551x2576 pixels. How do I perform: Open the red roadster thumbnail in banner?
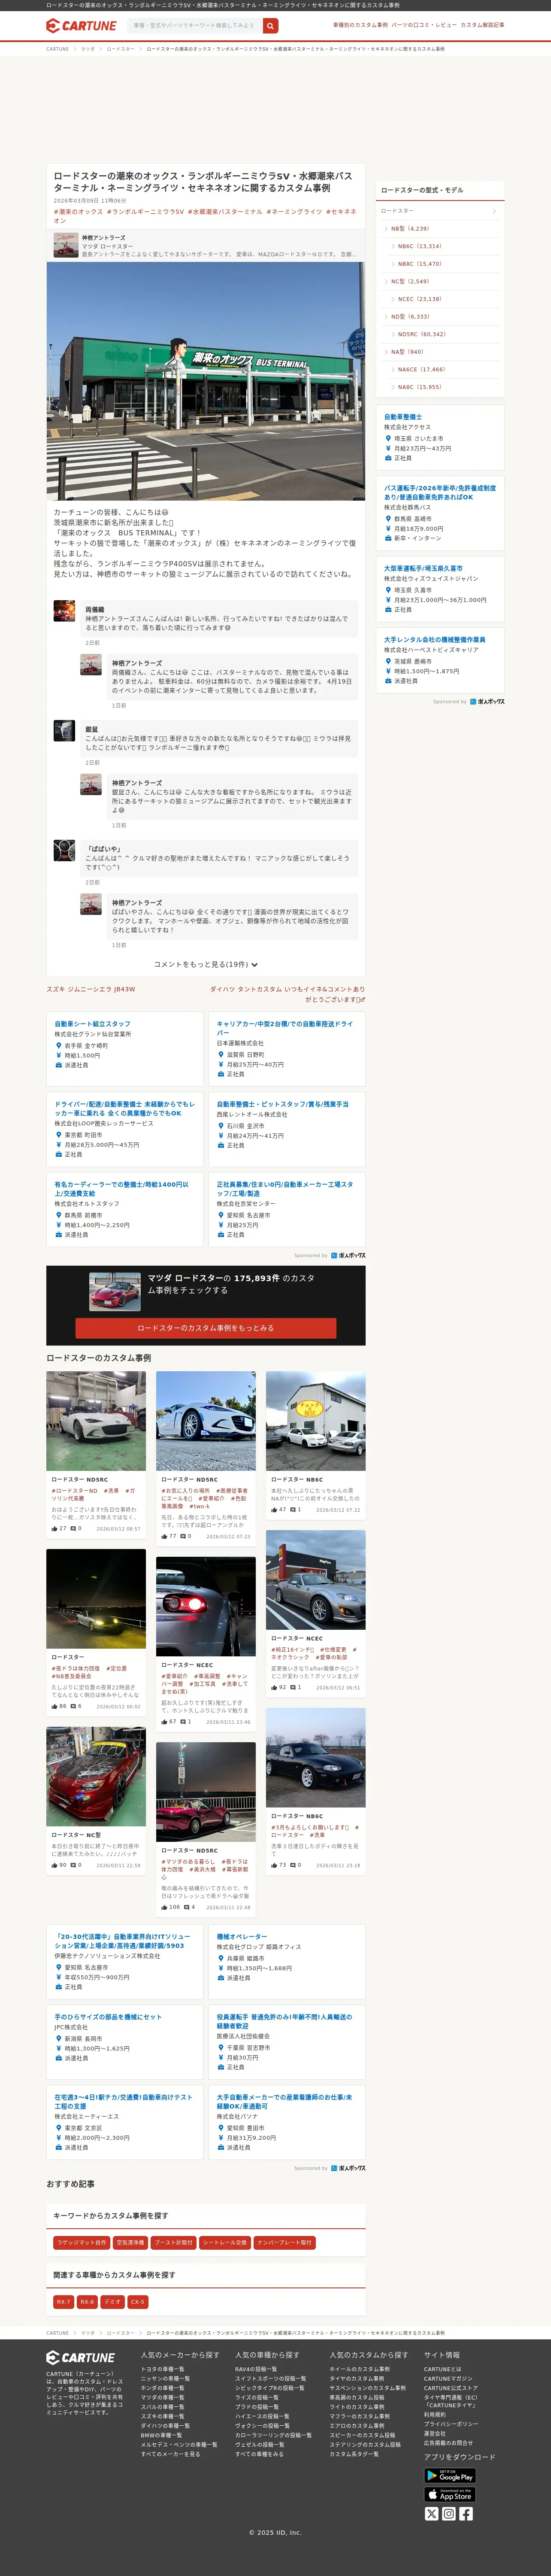click(x=115, y=1291)
